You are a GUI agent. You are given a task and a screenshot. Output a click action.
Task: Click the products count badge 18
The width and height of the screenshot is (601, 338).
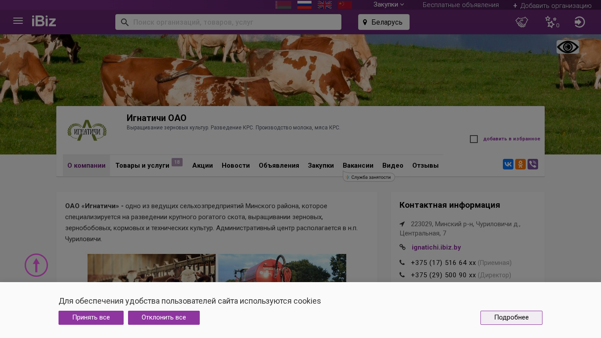click(x=177, y=162)
